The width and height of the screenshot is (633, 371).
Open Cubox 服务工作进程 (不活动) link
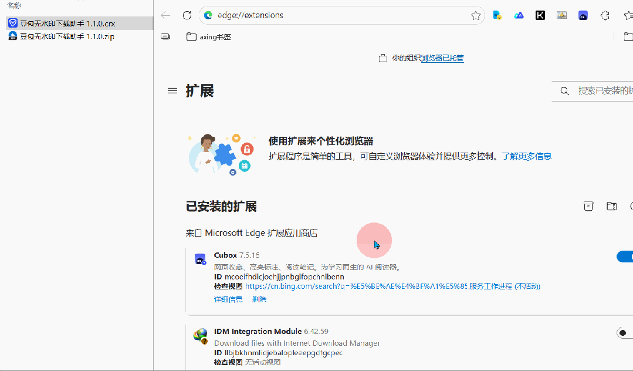coord(505,286)
